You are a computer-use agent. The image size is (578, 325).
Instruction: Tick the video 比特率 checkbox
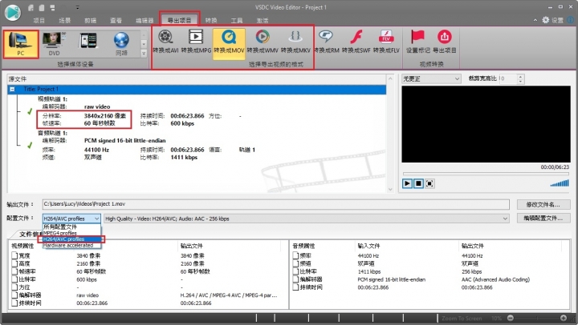click(14, 279)
